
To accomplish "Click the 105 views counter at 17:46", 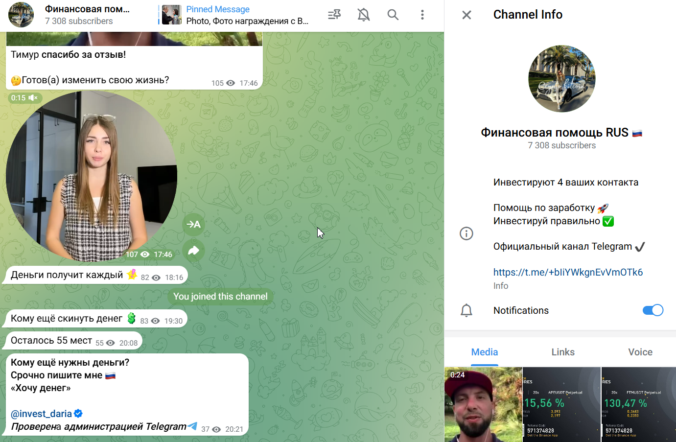I will (x=223, y=83).
